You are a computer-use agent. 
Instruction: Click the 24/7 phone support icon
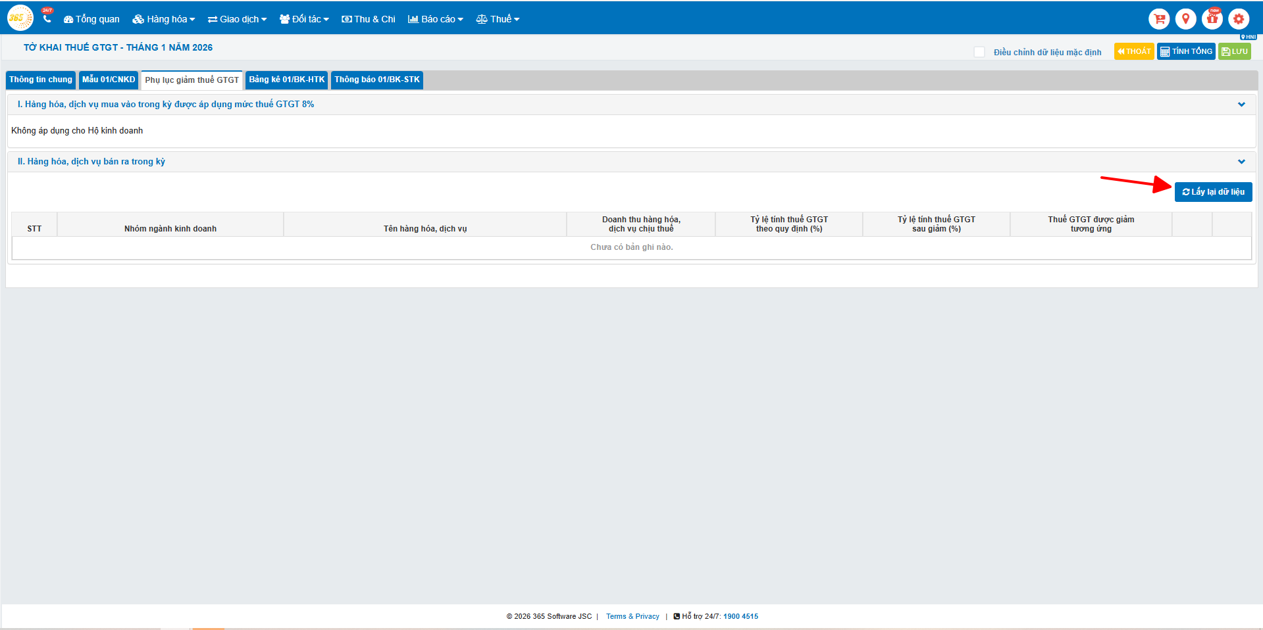47,18
